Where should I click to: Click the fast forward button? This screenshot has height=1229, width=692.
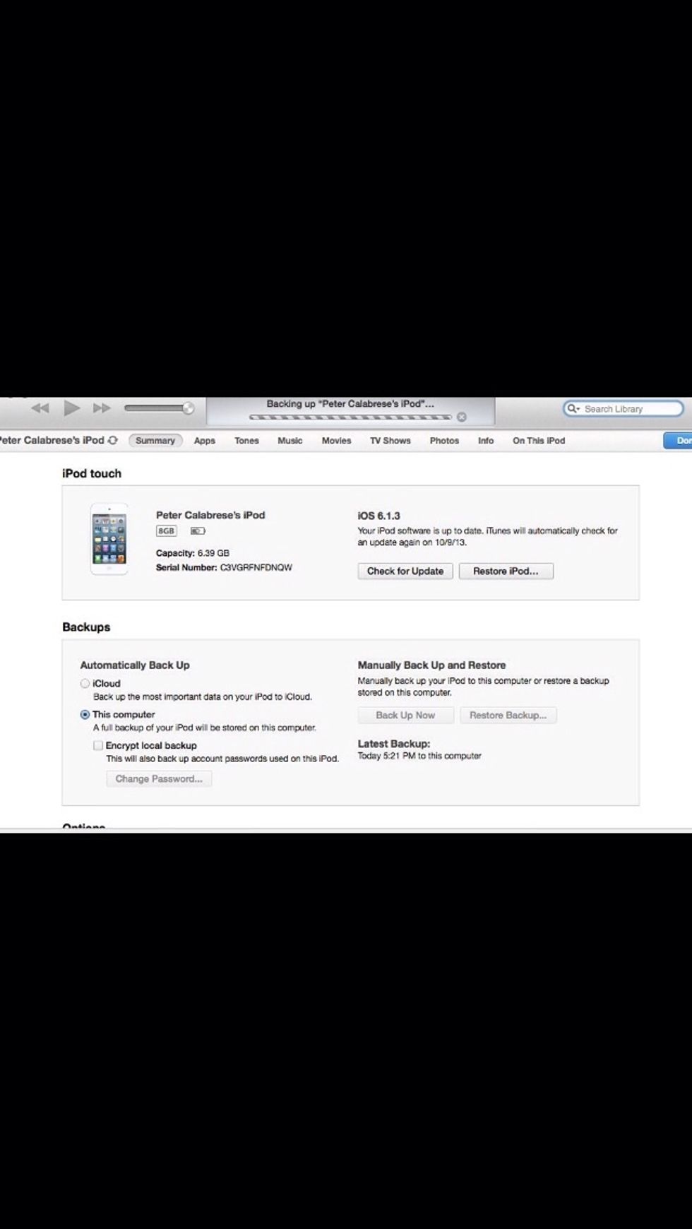pyautogui.click(x=102, y=408)
